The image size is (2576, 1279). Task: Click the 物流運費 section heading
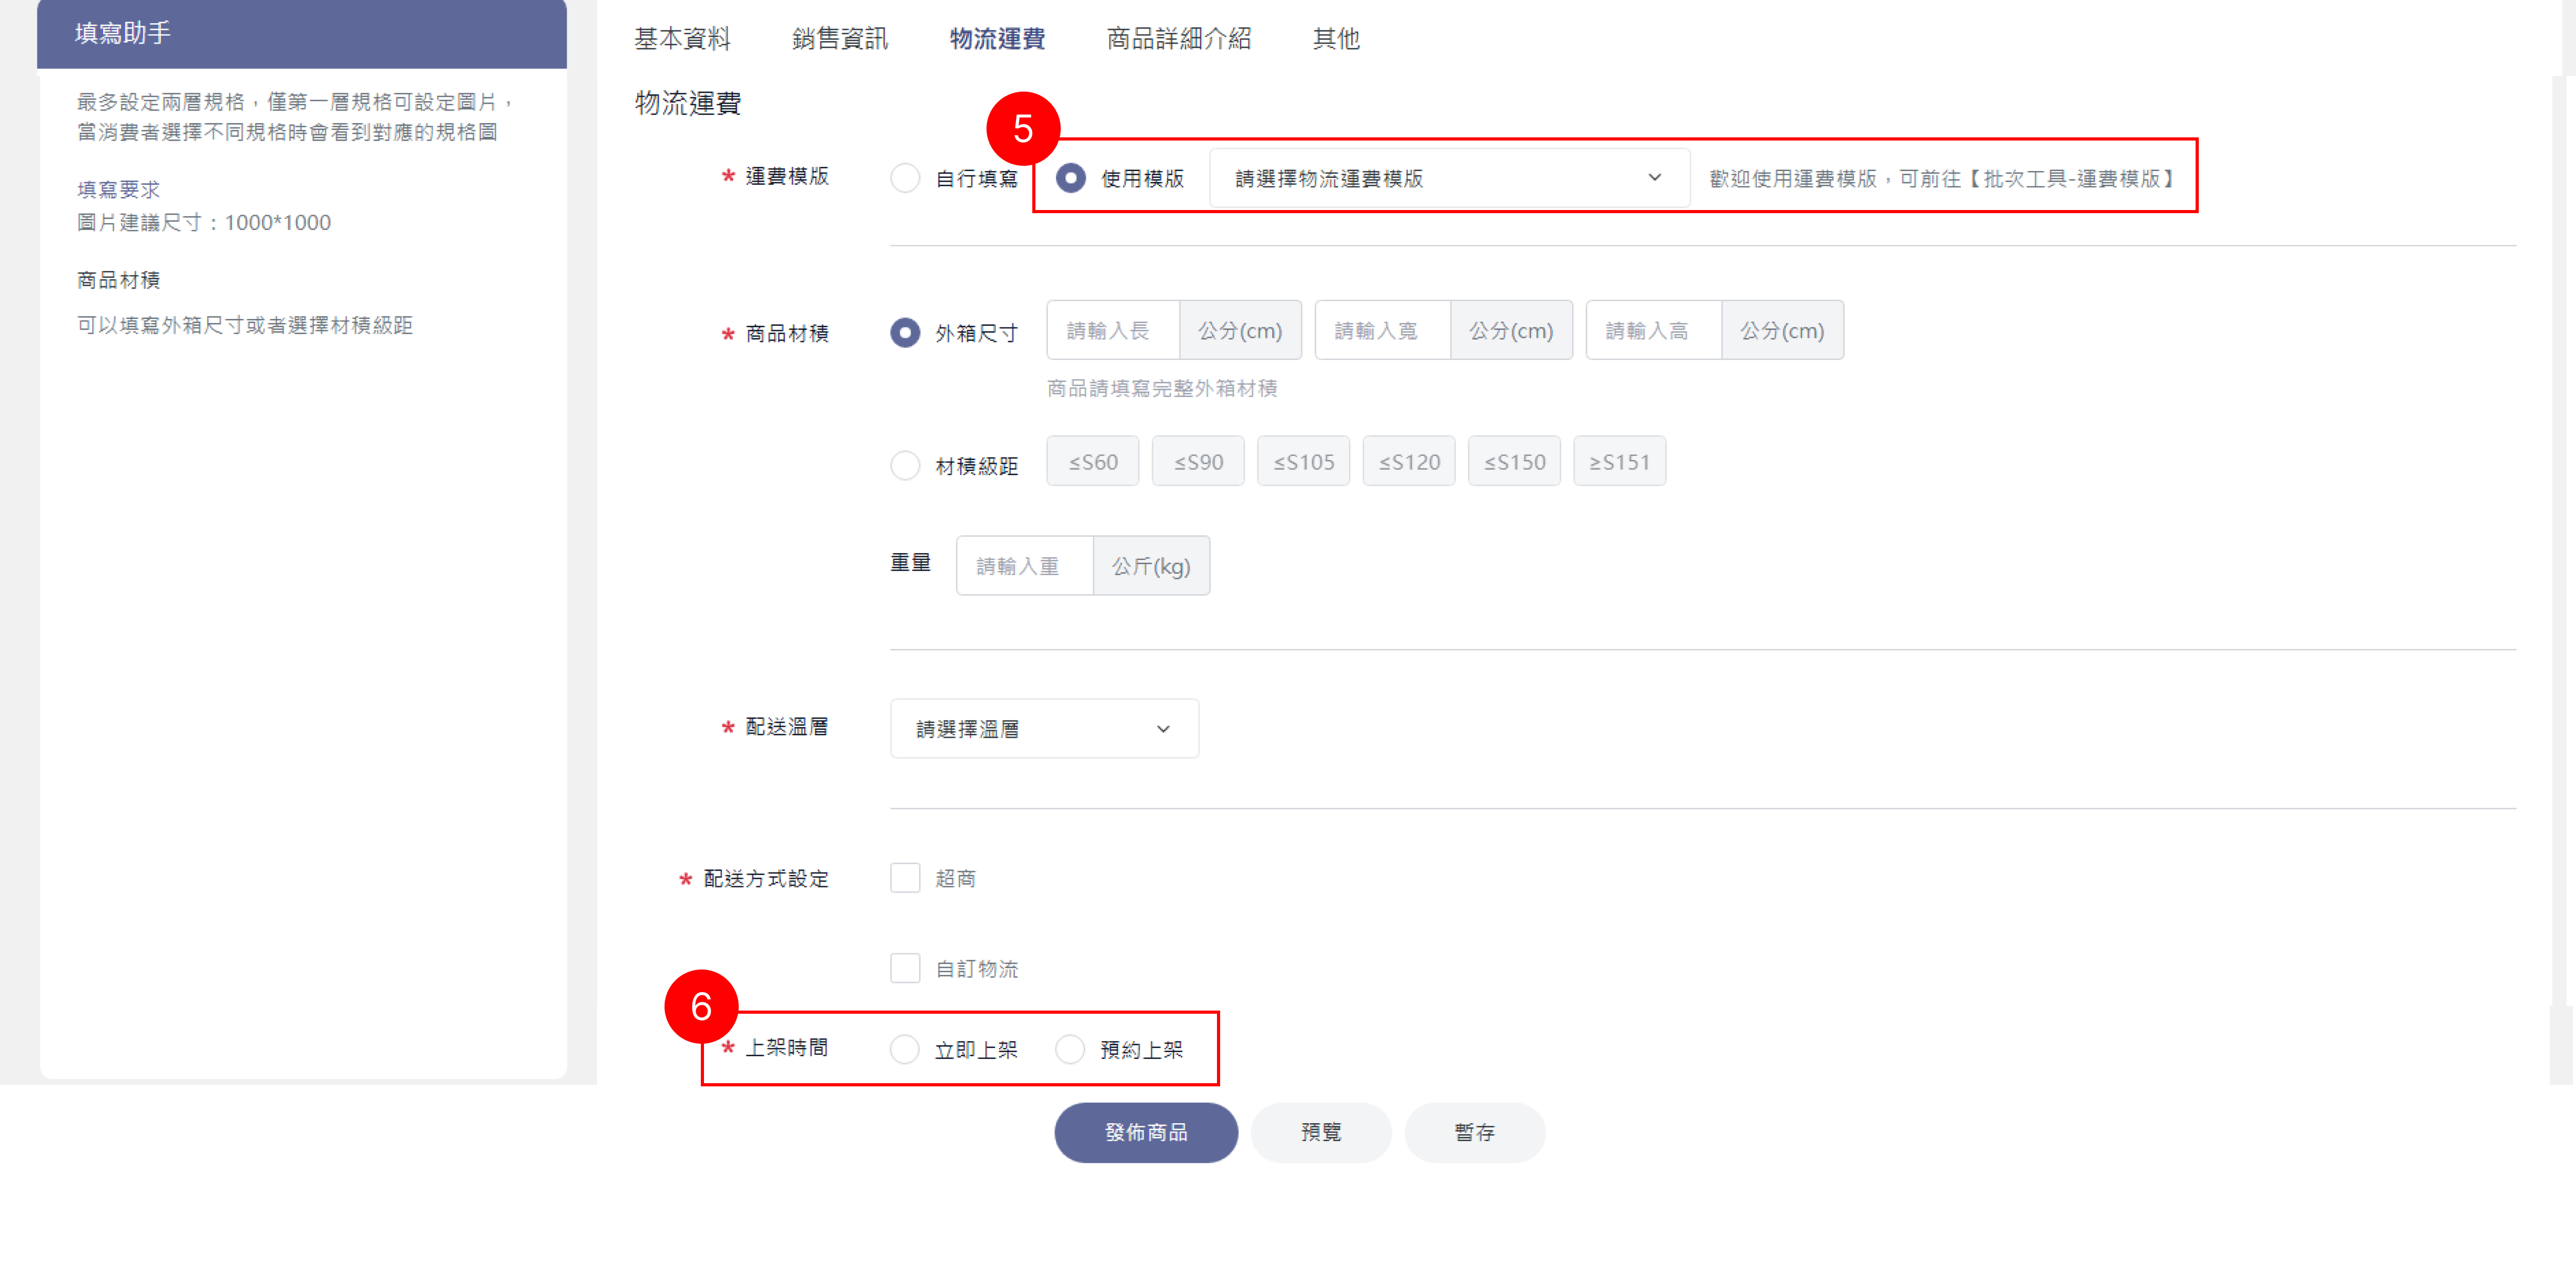pos(688,103)
